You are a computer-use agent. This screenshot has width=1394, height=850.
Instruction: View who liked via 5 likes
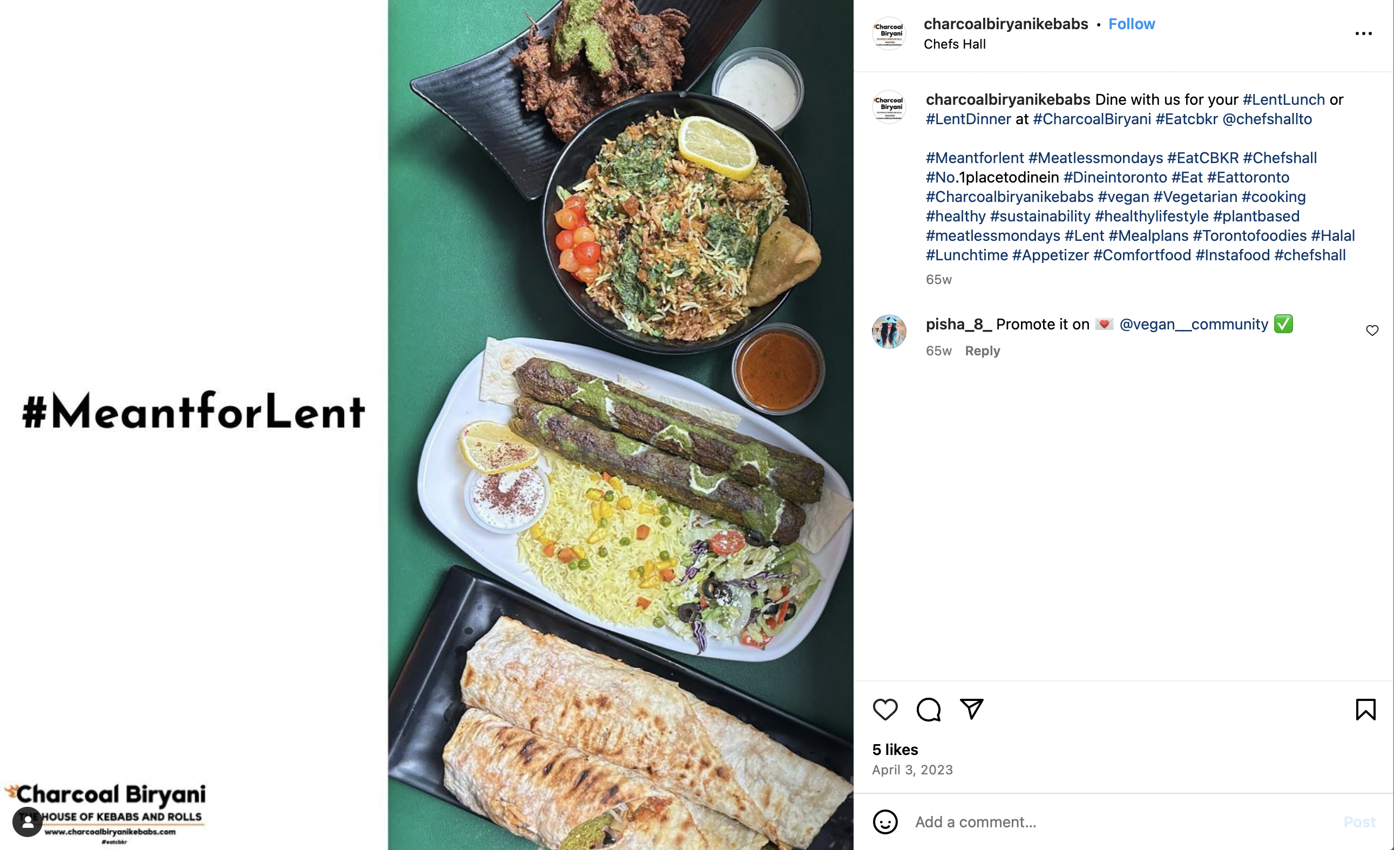coord(895,749)
